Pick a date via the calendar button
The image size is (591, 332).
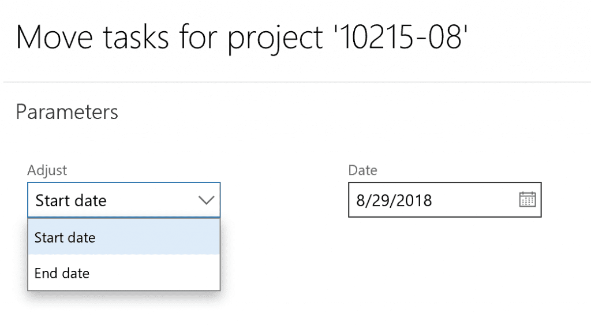point(528,200)
